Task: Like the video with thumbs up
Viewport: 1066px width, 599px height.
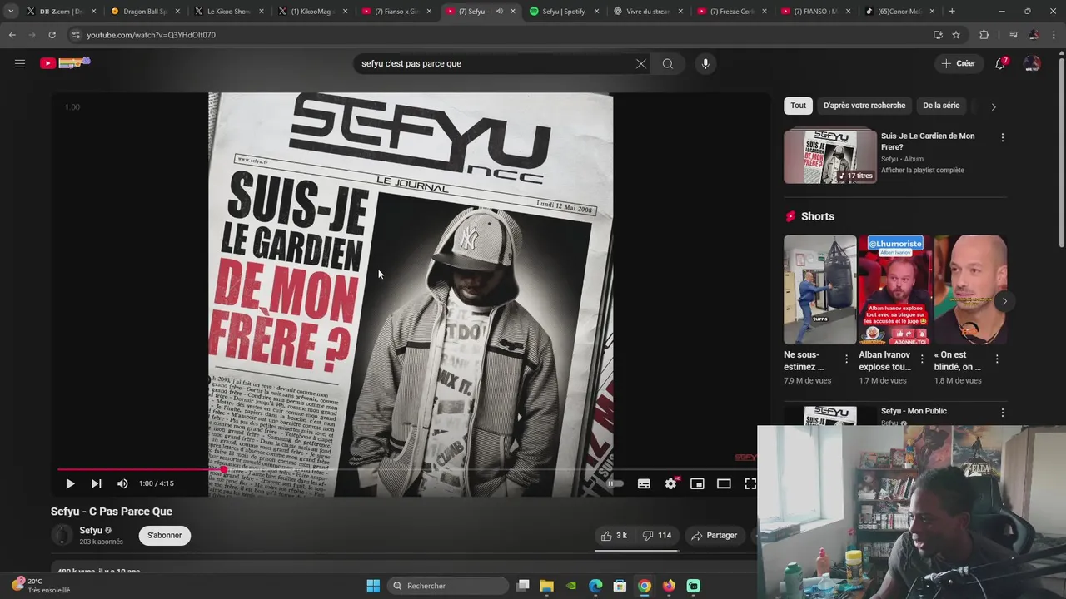Action: coord(615,536)
